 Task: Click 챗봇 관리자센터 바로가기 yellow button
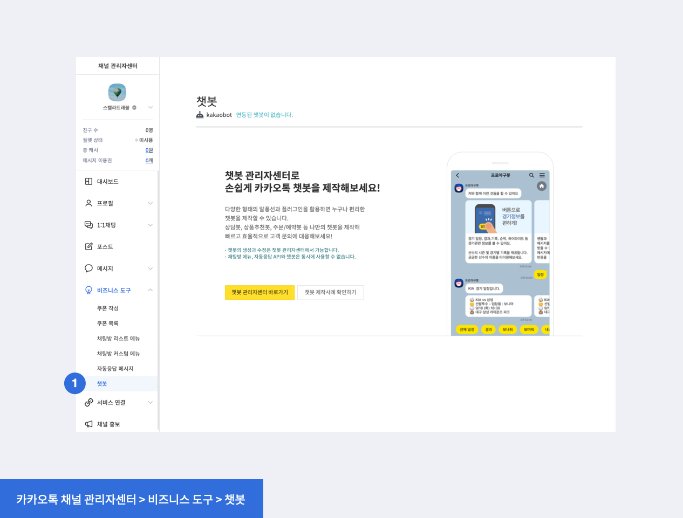[x=259, y=292]
